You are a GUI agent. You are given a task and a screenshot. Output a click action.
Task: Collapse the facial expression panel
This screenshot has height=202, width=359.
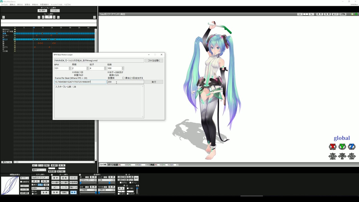coord(80,175)
